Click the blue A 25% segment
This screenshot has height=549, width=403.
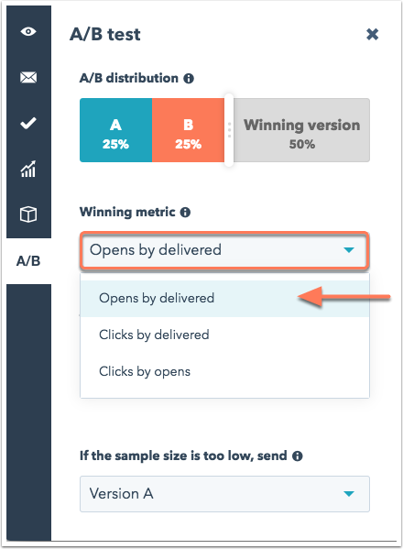click(115, 130)
